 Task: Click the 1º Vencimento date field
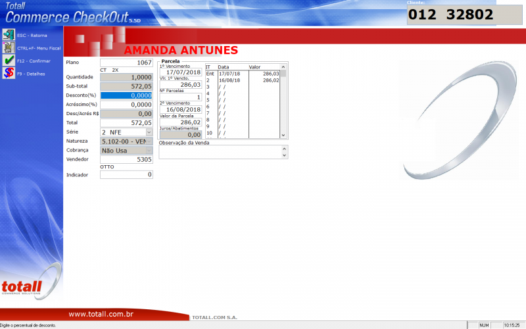(180, 72)
